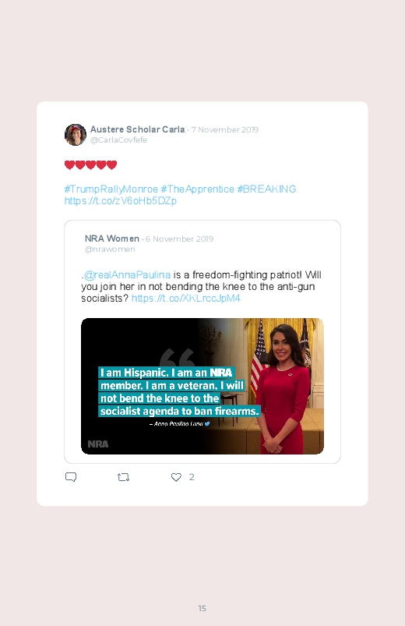Follow the t.co/XKLrccJpM4 link
The image size is (405, 626).
(186, 299)
